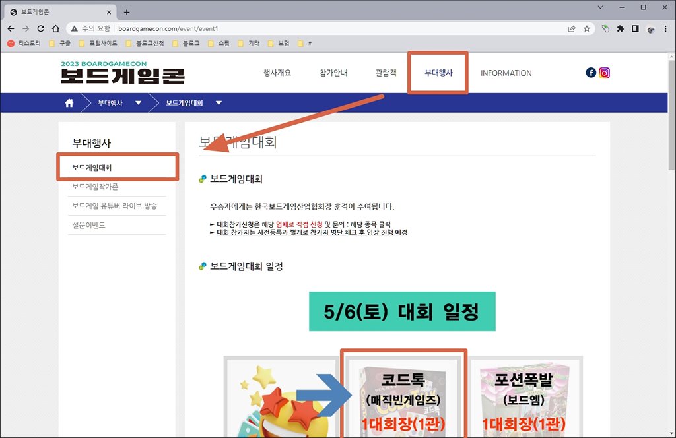Click the star-eyed emoji image card
The image size is (676, 438).
[x=280, y=396]
